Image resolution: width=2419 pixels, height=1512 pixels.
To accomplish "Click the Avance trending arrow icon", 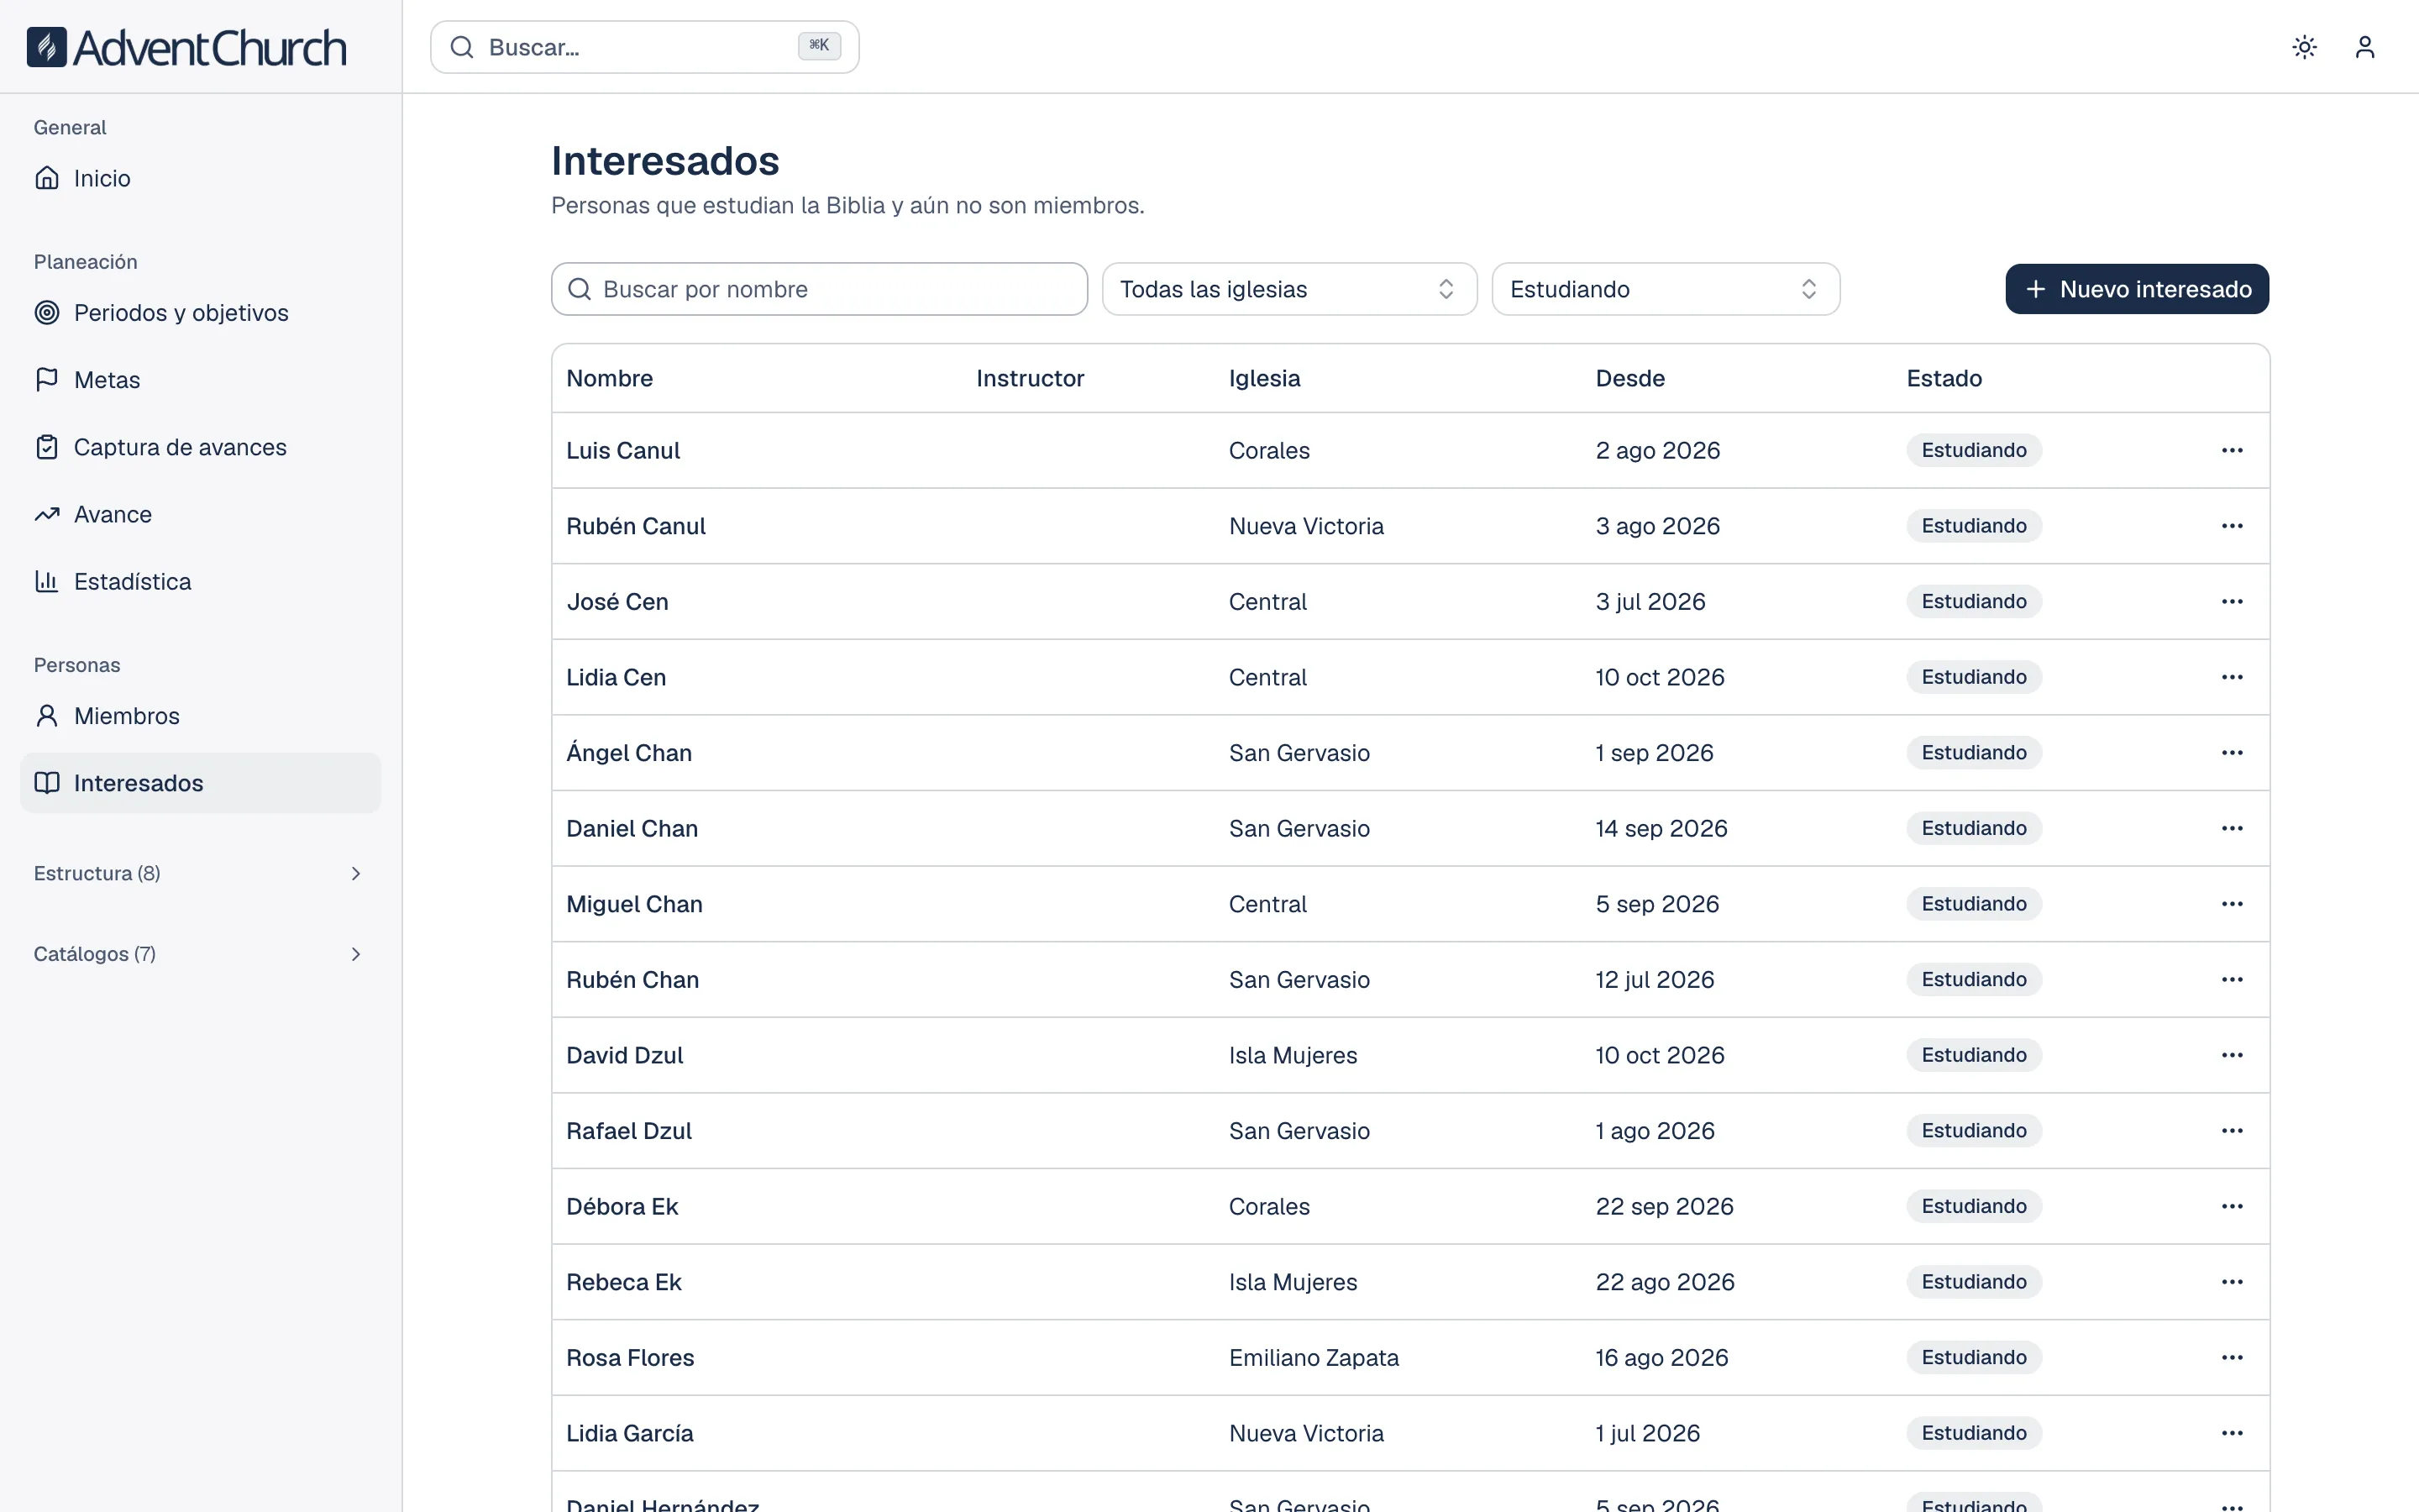I will pyautogui.click(x=47, y=514).
